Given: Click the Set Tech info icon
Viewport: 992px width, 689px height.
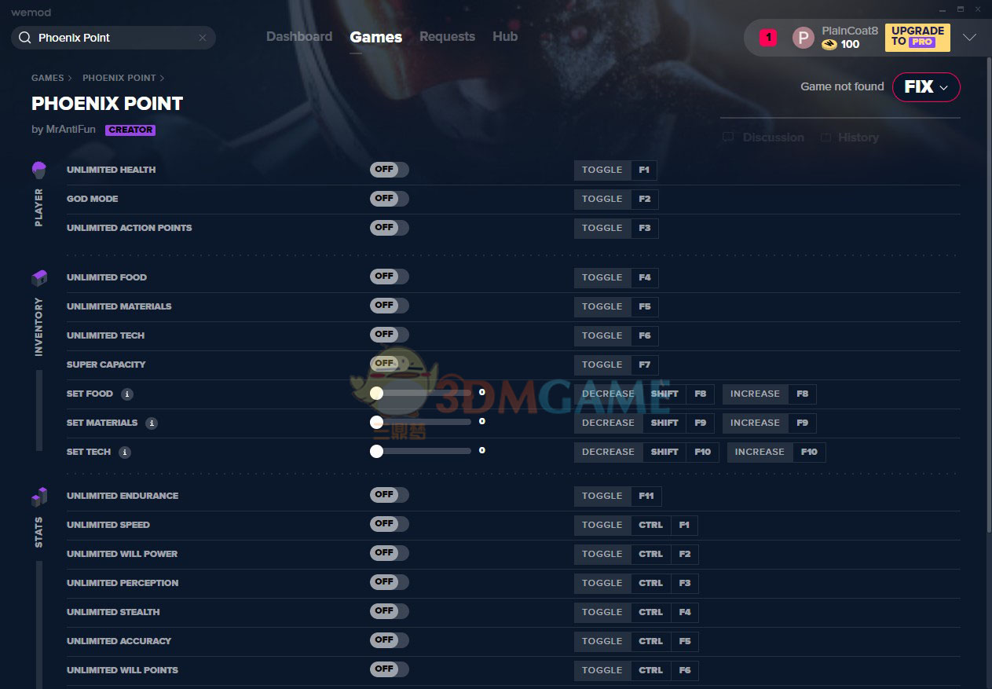Looking at the screenshot, I should (x=125, y=453).
